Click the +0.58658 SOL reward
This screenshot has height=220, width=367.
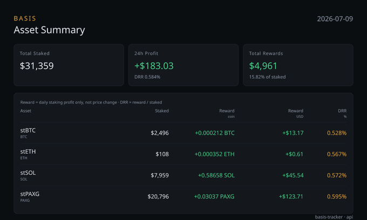[216, 176]
